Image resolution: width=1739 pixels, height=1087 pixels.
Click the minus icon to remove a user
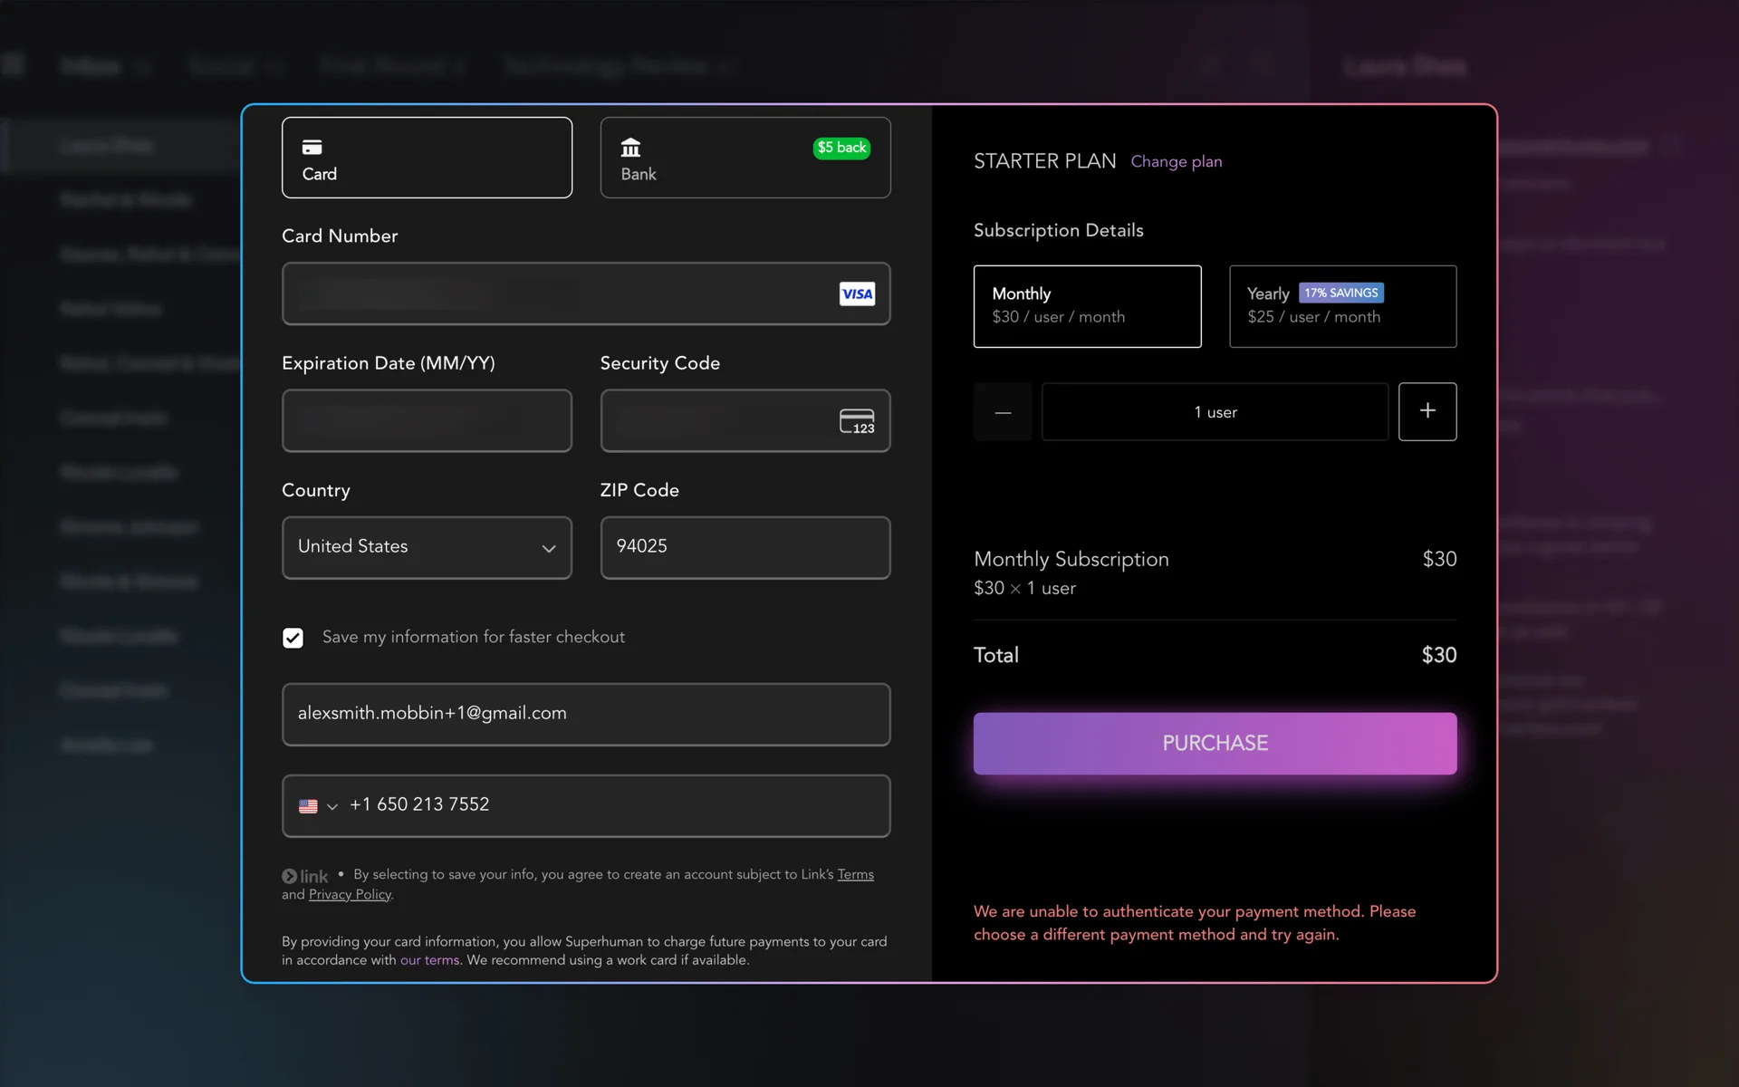click(x=1002, y=412)
